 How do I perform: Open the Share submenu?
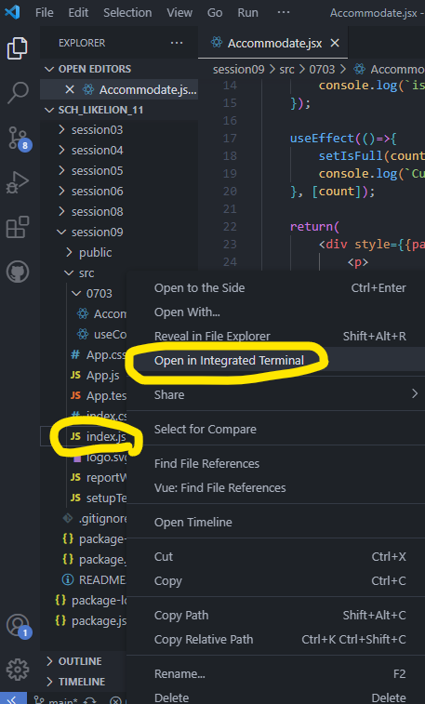tap(276, 394)
